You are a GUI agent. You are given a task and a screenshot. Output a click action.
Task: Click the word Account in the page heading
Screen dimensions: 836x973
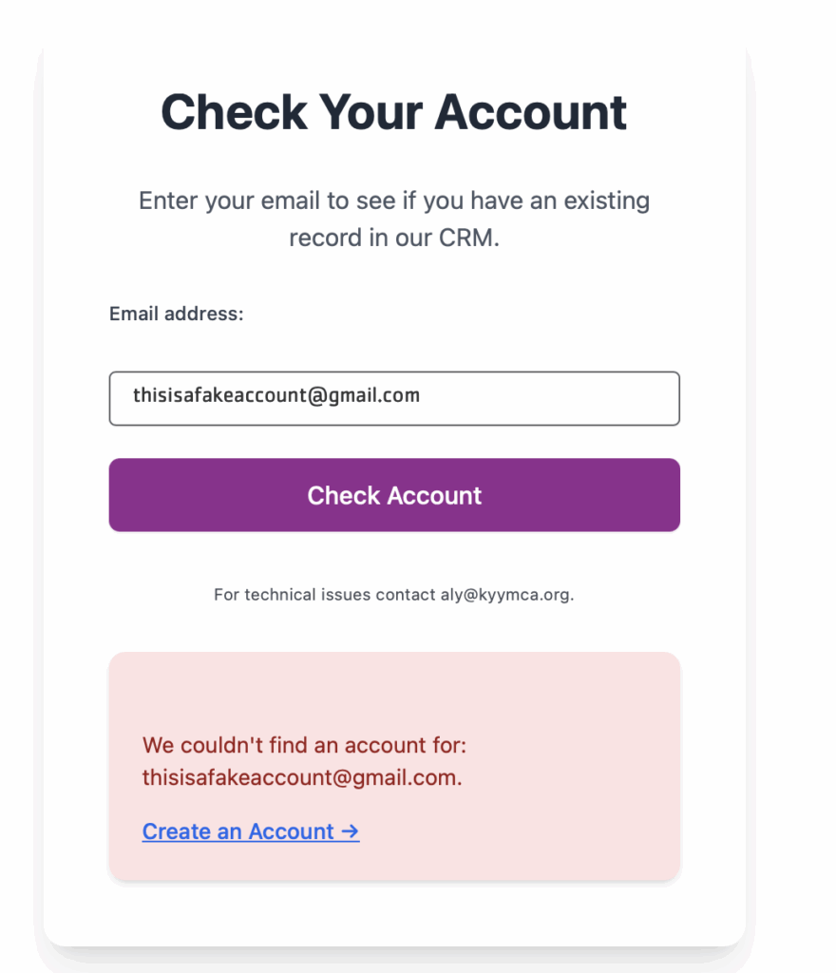[531, 112]
